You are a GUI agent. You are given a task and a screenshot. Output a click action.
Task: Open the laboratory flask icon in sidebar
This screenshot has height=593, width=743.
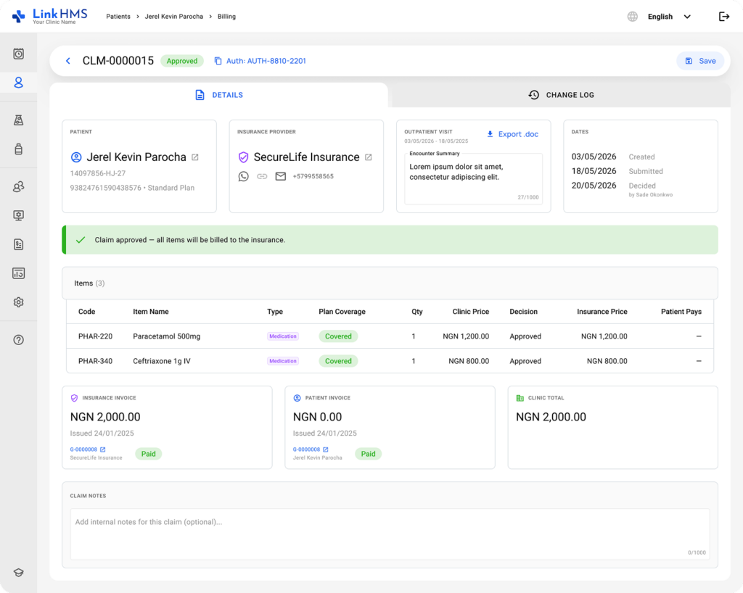[18, 120]
